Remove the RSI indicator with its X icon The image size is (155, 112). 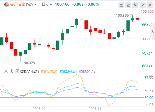[x=6, y=71]
